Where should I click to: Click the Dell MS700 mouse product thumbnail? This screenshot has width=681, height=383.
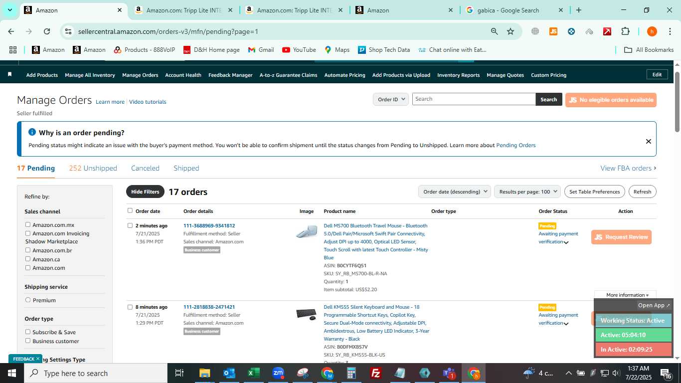coord(306,232)
